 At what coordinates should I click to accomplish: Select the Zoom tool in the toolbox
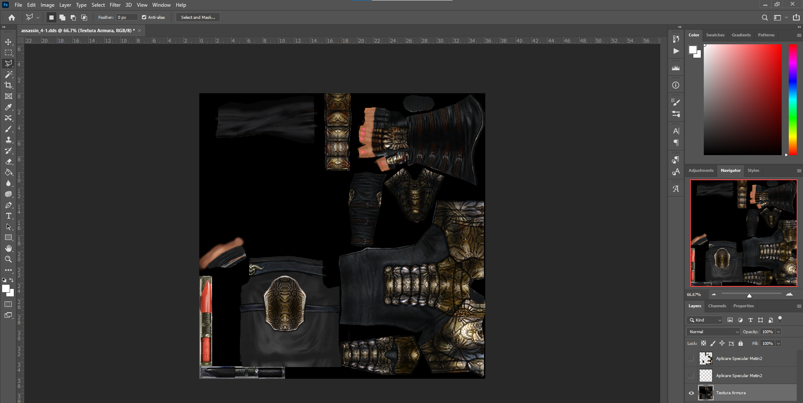click(x=8, y=259)
